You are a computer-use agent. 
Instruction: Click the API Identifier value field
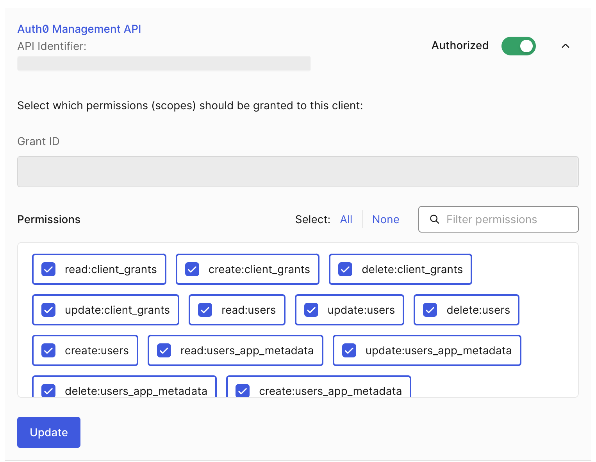click(164, 64)
